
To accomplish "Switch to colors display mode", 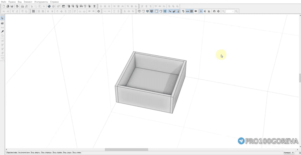I will click(147, 11).
